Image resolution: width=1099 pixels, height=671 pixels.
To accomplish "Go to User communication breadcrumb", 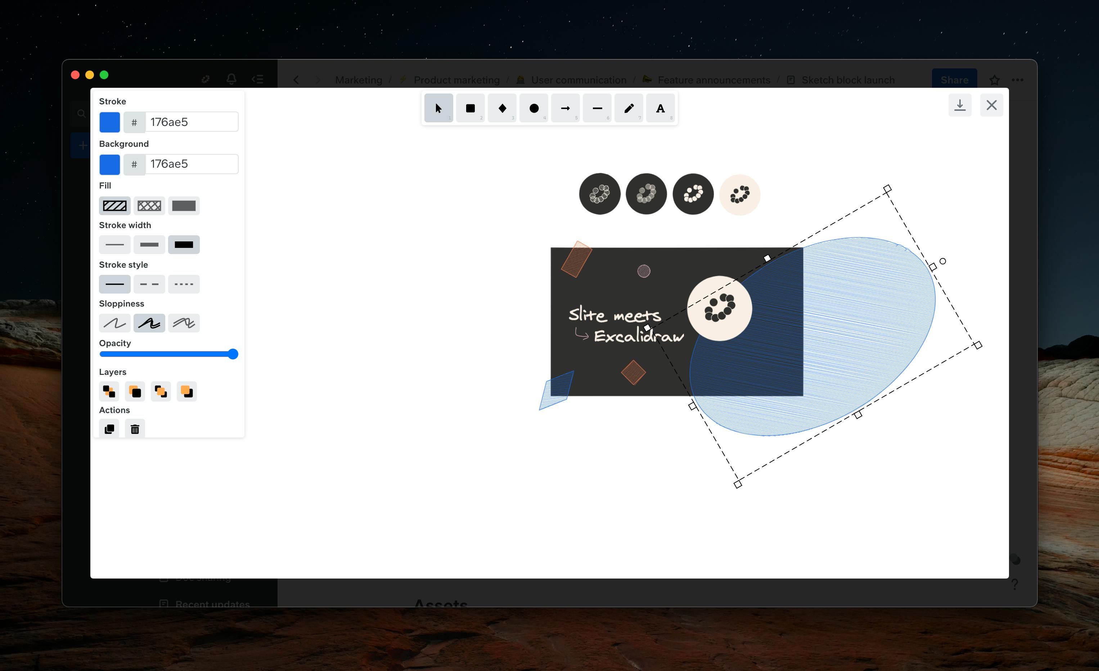I will pos(578,80).
